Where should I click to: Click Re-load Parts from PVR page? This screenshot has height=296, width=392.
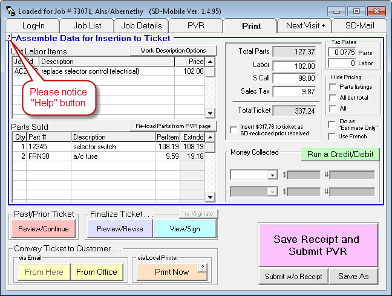(x=173, y=126)
